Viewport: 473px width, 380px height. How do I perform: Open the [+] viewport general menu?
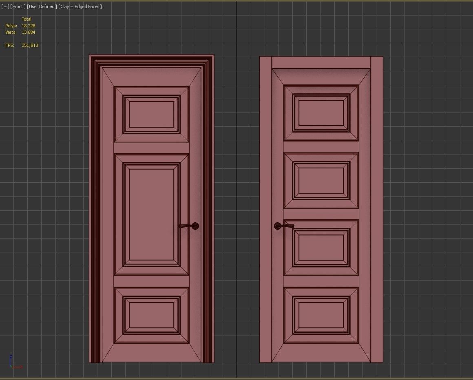click(x=5, y=7)
